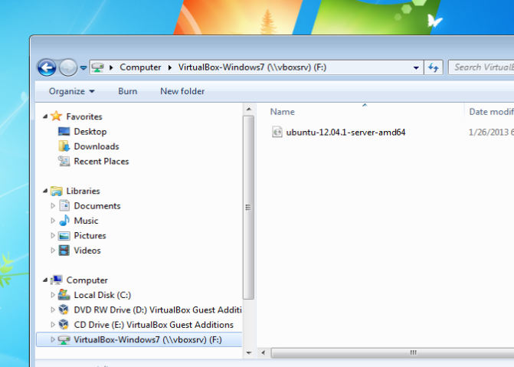Focus the Search VirtualBox field
The height and width of the screenshot is (367, 514).
(481, 67)
